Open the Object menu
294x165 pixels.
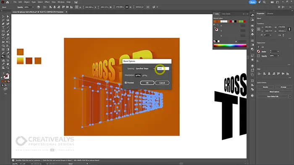[26, 2]
